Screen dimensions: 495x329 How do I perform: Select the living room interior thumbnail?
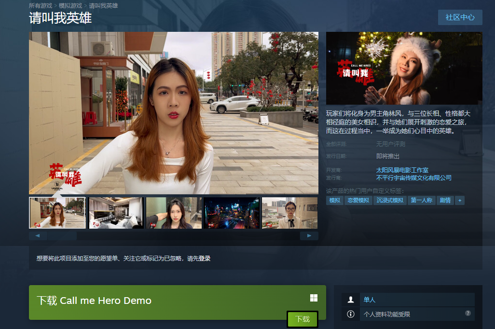(x=116, y=213)
